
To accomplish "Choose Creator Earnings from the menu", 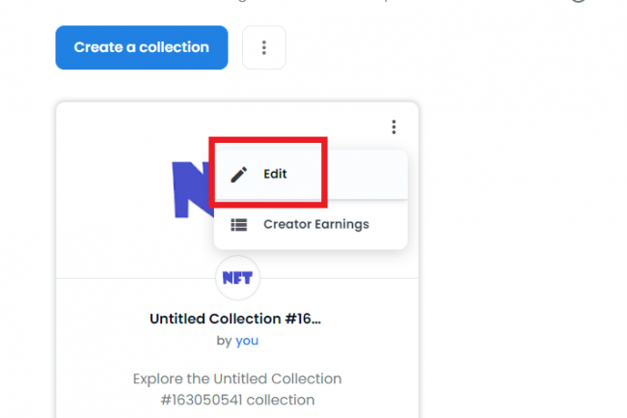I will point(315,224).
